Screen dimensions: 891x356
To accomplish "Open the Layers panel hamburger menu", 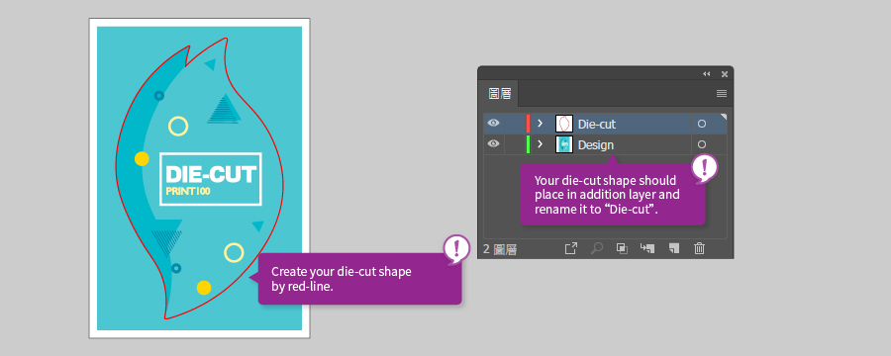I will tap(722, 94).
